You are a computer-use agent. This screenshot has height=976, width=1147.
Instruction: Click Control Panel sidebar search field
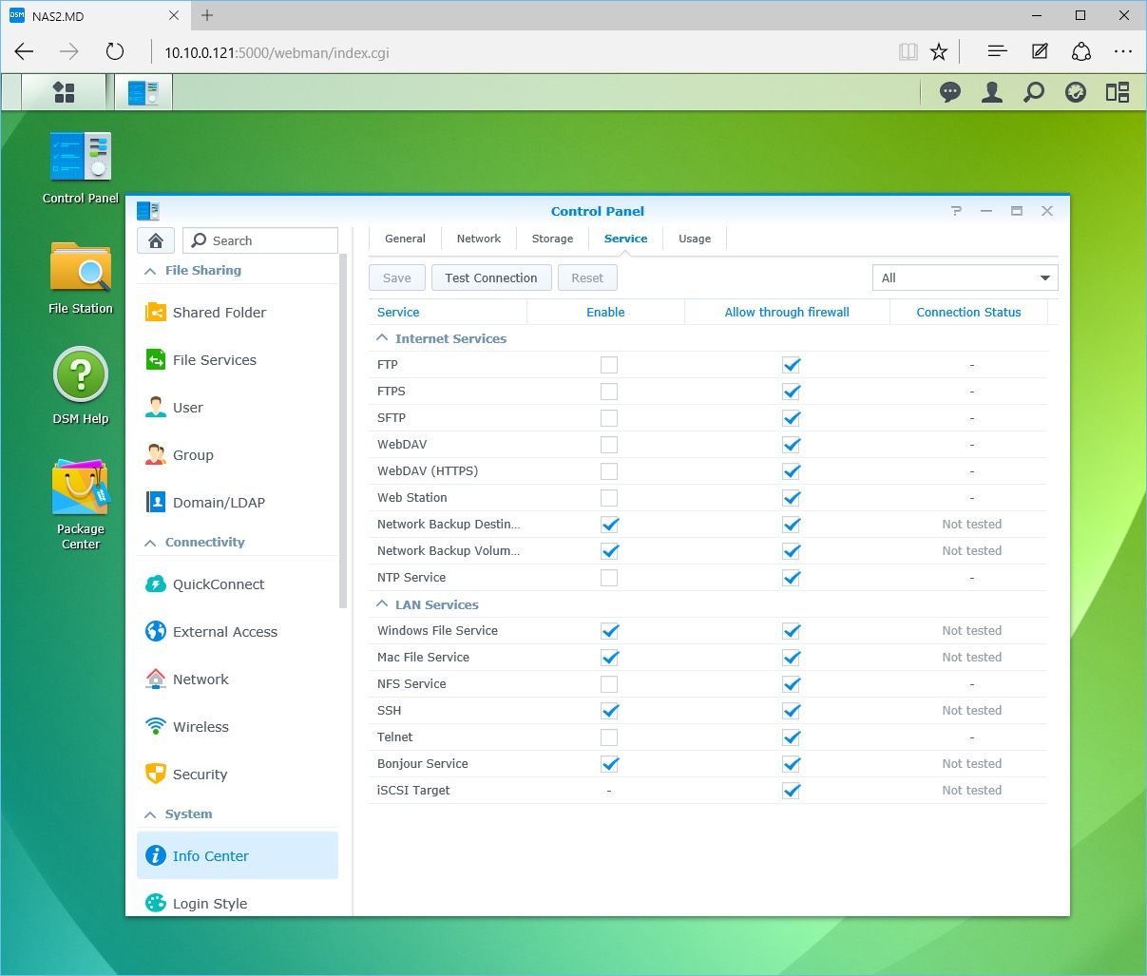(260, 240)
